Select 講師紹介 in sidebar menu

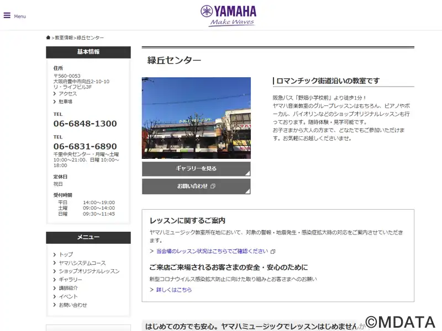[68, 288]
